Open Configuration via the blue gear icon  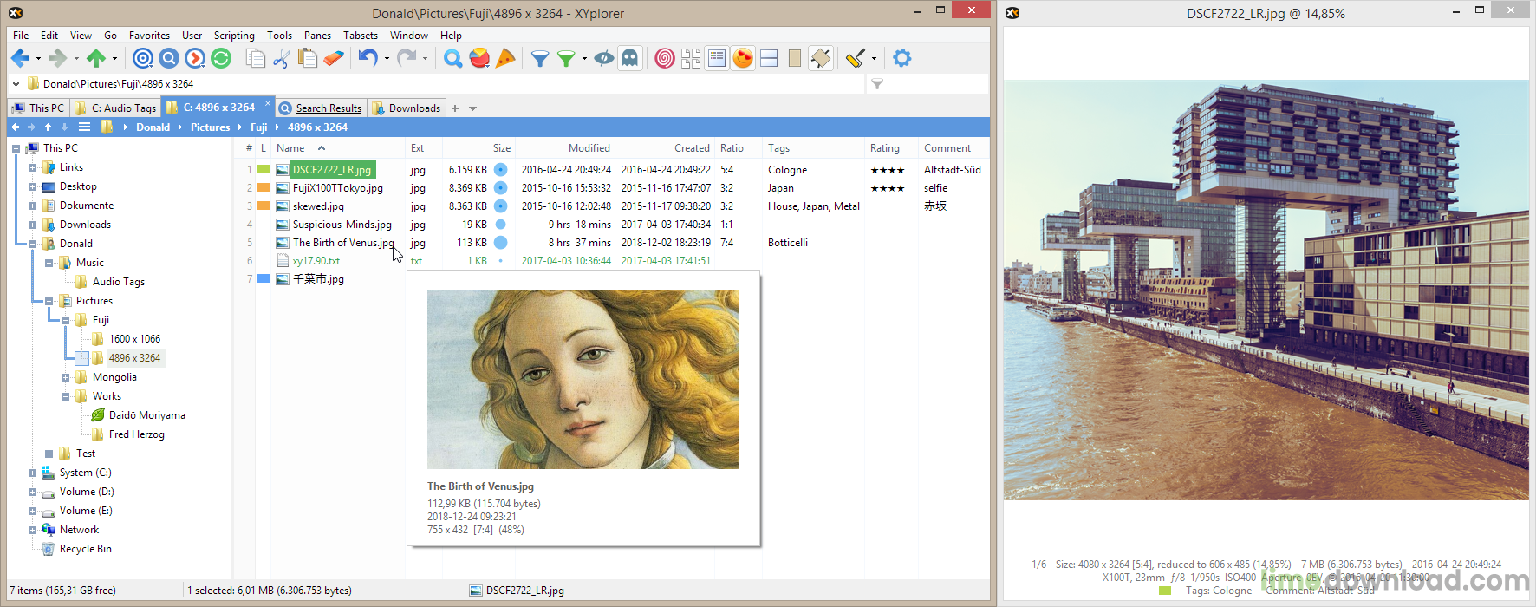click(x=902, y=58)
